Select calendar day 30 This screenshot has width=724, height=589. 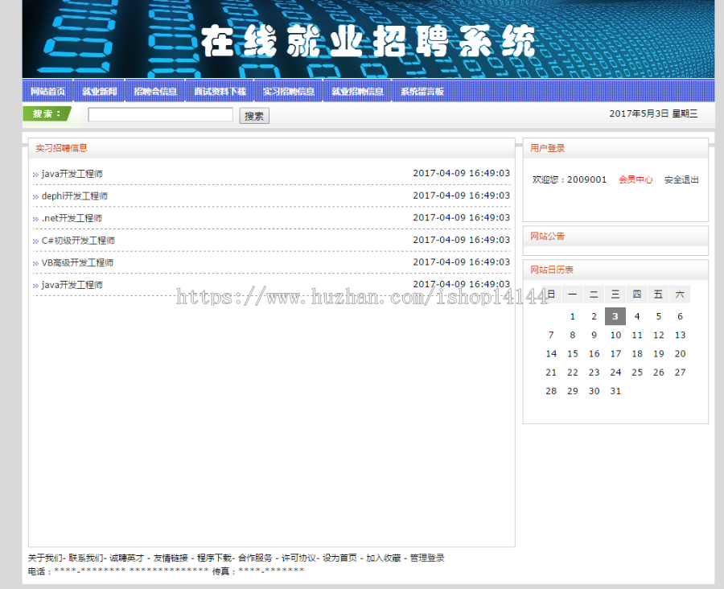[594, 391]
